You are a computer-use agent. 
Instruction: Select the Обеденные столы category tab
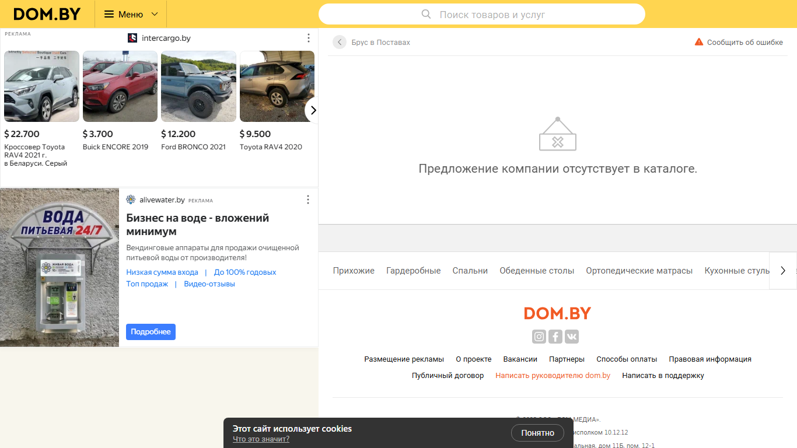537,271
